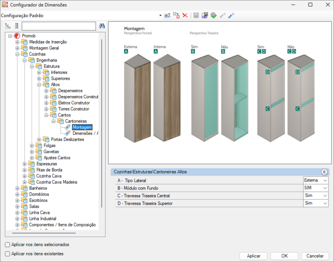The width and height of the screenshot is (334, 262).
Task: Select the Banheiros tree folder
Action: point(38,188)
